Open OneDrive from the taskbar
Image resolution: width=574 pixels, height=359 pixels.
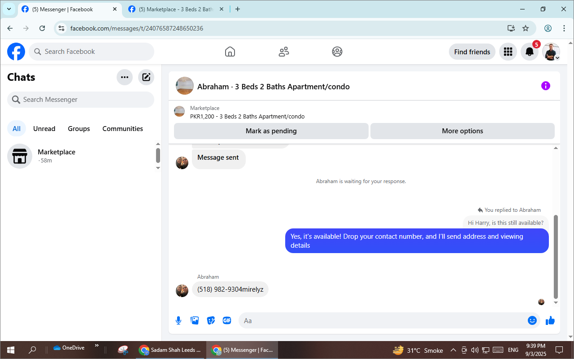tap(69, 348)
